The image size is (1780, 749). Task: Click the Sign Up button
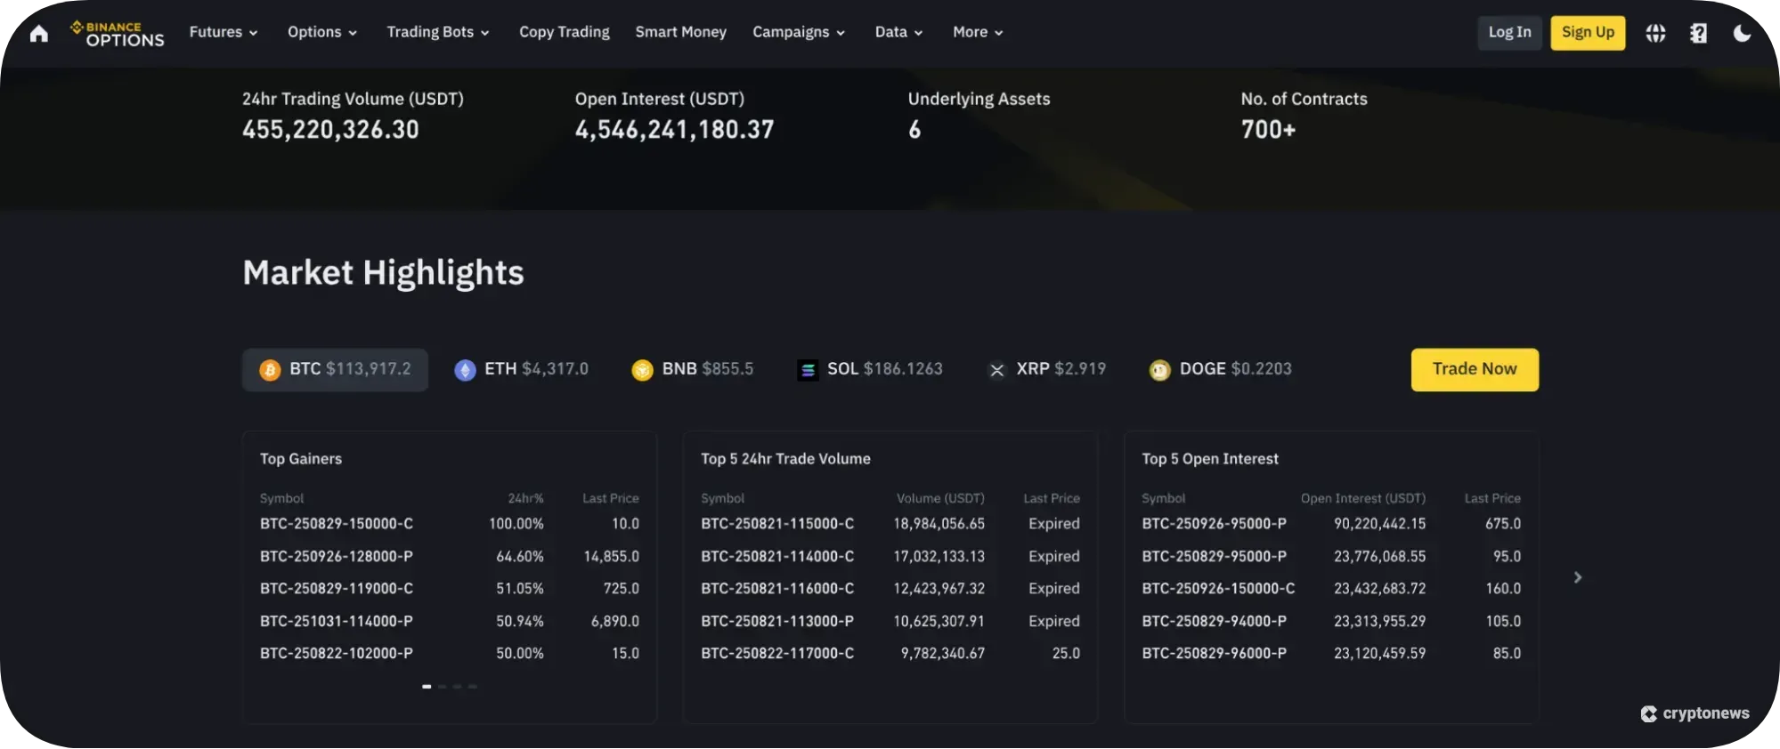pyautogui.click(x=1588, y=32)
